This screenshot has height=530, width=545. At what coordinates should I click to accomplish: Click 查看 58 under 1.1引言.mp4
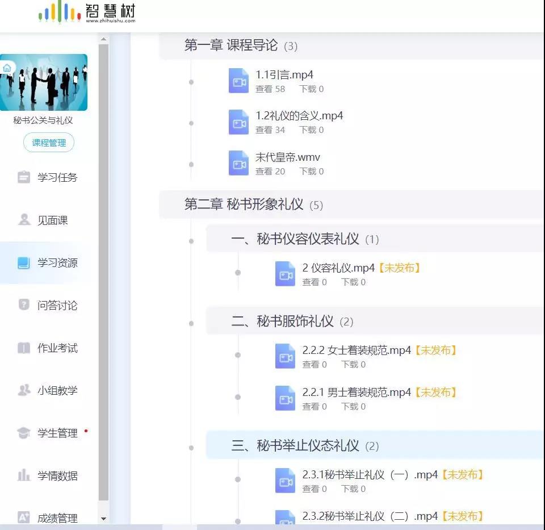tap(270, 89)
